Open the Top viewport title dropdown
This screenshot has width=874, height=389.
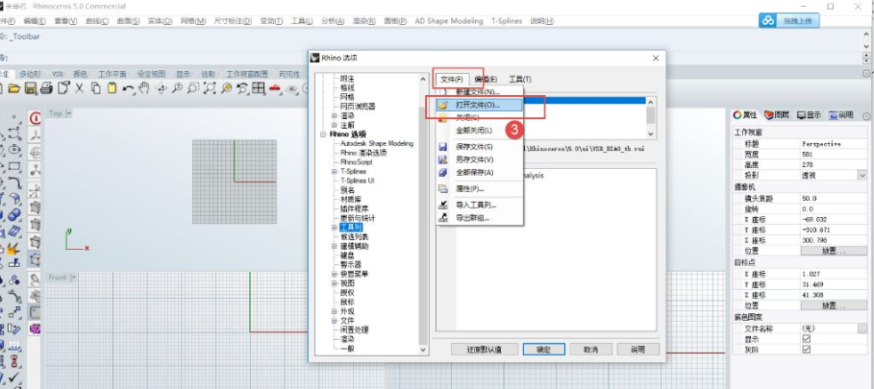click(69, 113)
